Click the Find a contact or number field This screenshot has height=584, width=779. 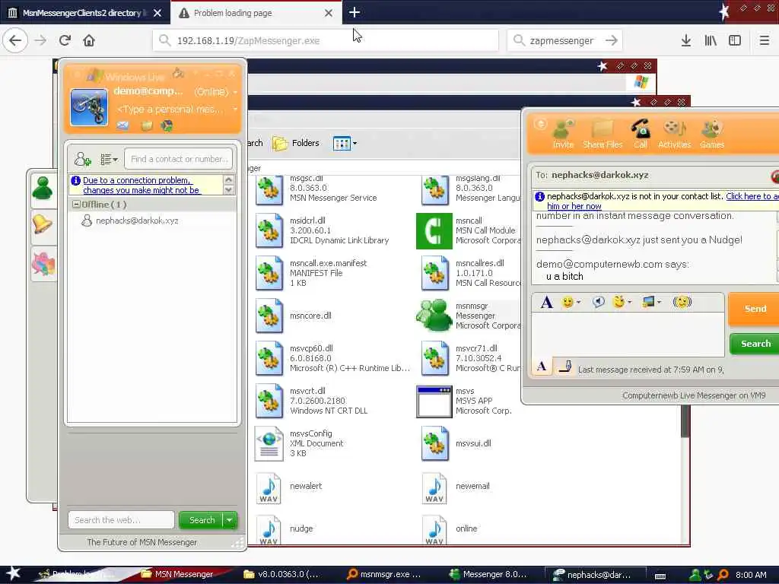point(178,159)
